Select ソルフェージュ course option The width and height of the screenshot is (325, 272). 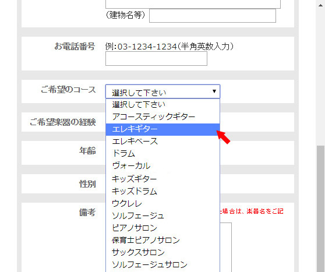(x=162, y=216)
